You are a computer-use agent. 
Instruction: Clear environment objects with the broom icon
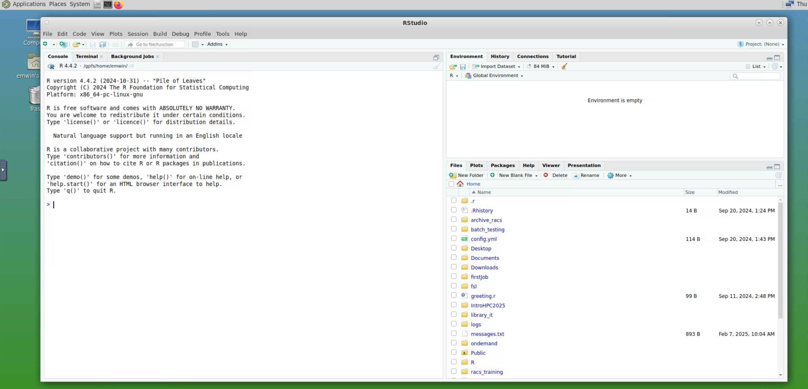564,66
